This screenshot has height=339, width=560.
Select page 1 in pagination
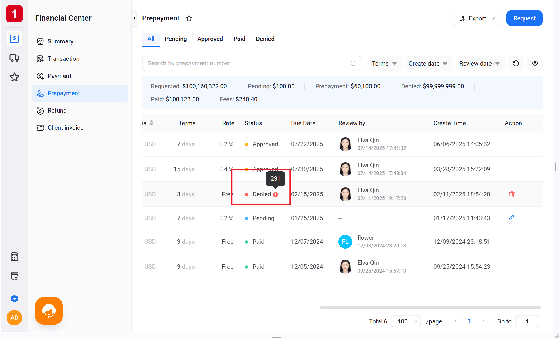pyautogui.click(x=469, y=321)
